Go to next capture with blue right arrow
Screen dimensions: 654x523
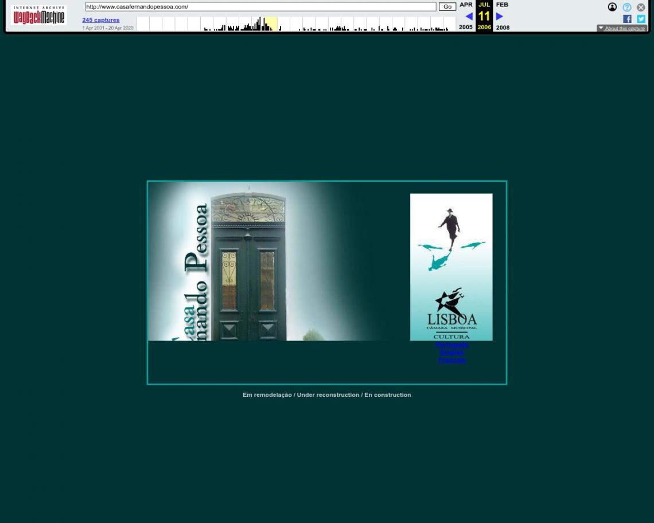(x=500, y=16)
